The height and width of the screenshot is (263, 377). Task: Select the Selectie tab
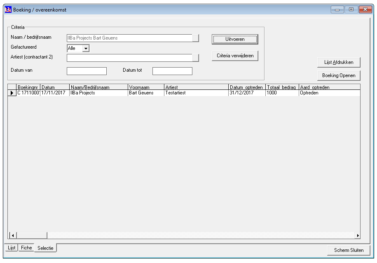pyautogui.click(x=45, y=248)
